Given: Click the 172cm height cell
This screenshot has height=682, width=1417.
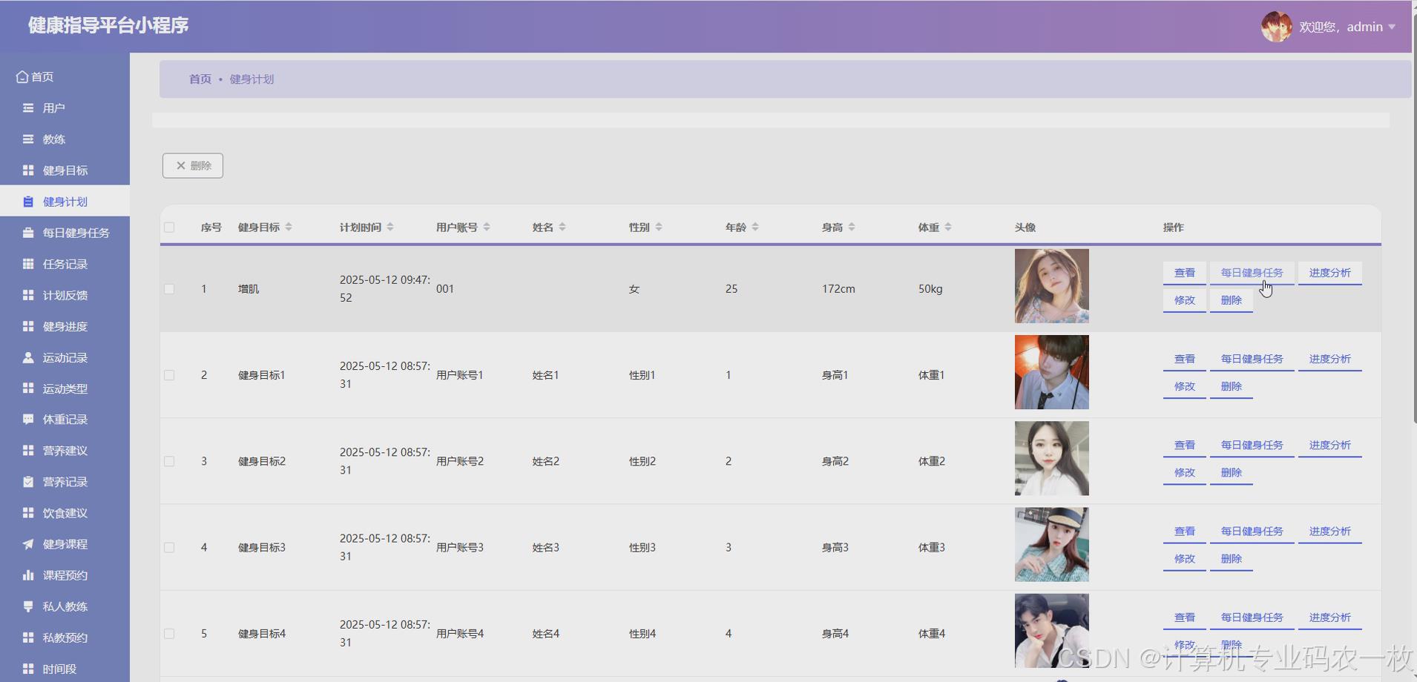Looking at the screenshot, I should coord(838,289).
